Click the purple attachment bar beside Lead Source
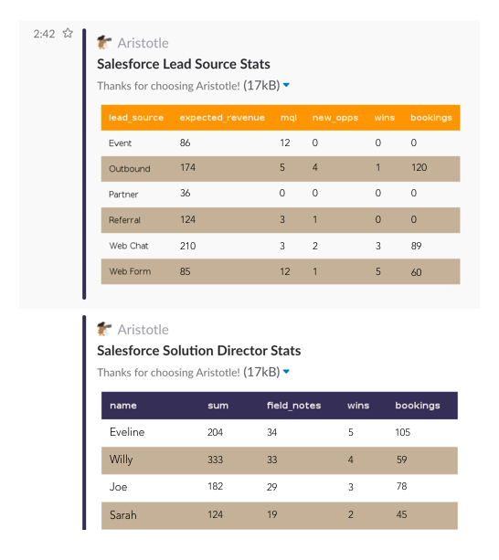 84,164
